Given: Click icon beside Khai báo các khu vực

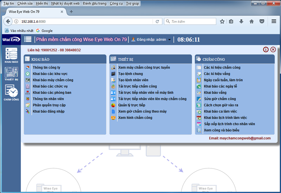Looking at the screenshot, I should click(28, 74).
